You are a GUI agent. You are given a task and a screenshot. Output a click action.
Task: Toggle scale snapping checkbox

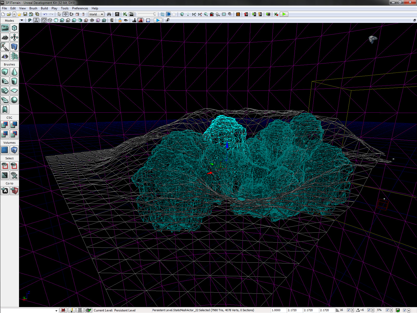[387, 310]
